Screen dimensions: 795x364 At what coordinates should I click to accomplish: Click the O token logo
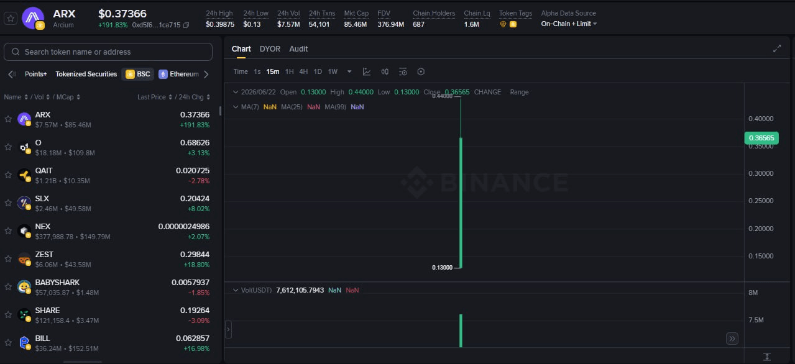point(24,147)
